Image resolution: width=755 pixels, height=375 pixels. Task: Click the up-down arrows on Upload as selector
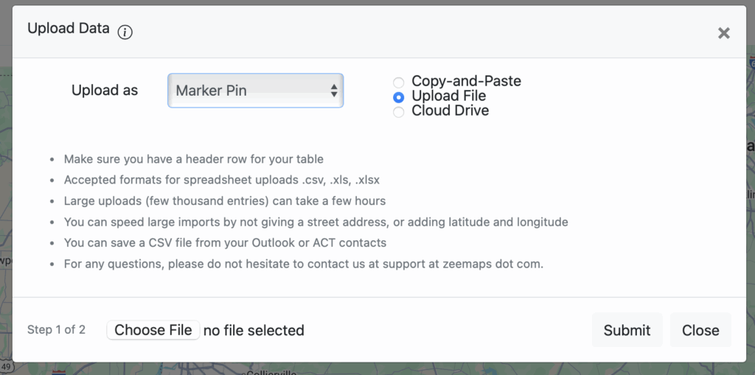tap(334, 91)
